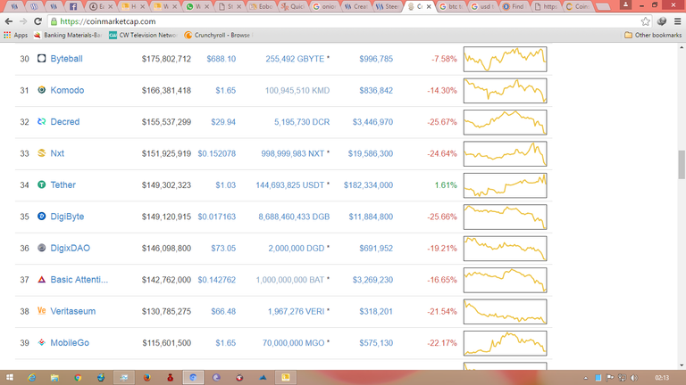Switch to the Facebook tab
This screenshot has width=686, height=385.
click(x=73, y=6)
